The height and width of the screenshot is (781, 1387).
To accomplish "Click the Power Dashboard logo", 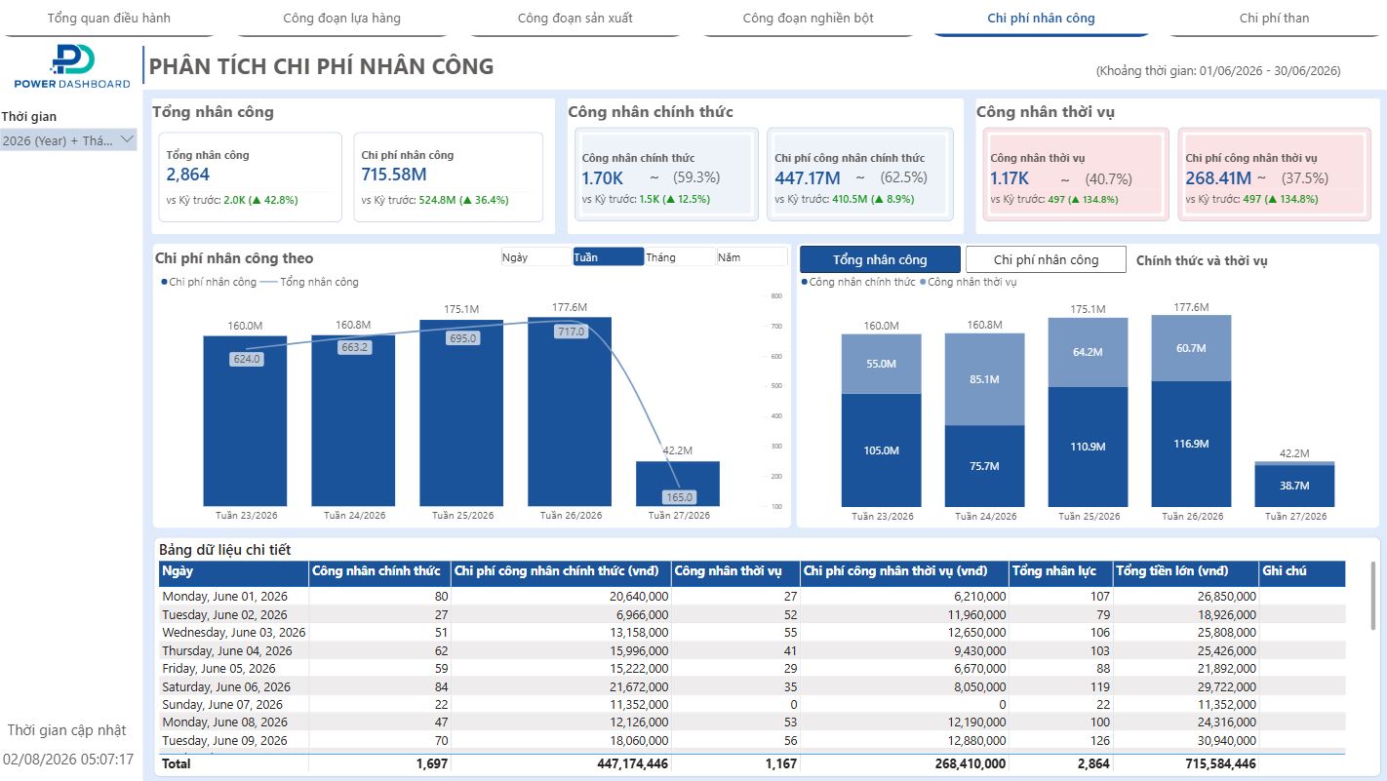I will tap(71, 67).
